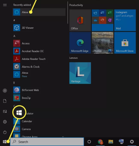
Task: Click the 'A' letter group header
Action: click(14, 36)
